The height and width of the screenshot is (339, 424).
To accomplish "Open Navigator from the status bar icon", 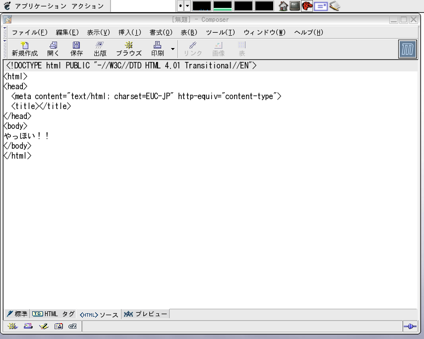I will [12, 326].
